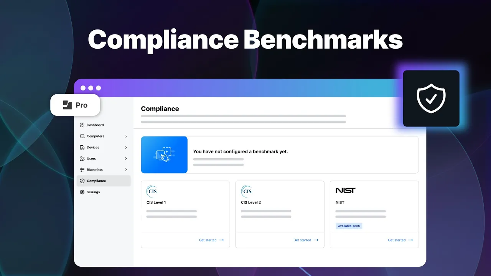Expand the Computers submenu chevron
Screen dimensions: 491x276
click(126, 136)
